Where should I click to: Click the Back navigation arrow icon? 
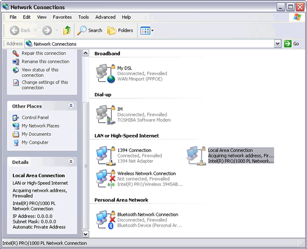tap(15, 31)
